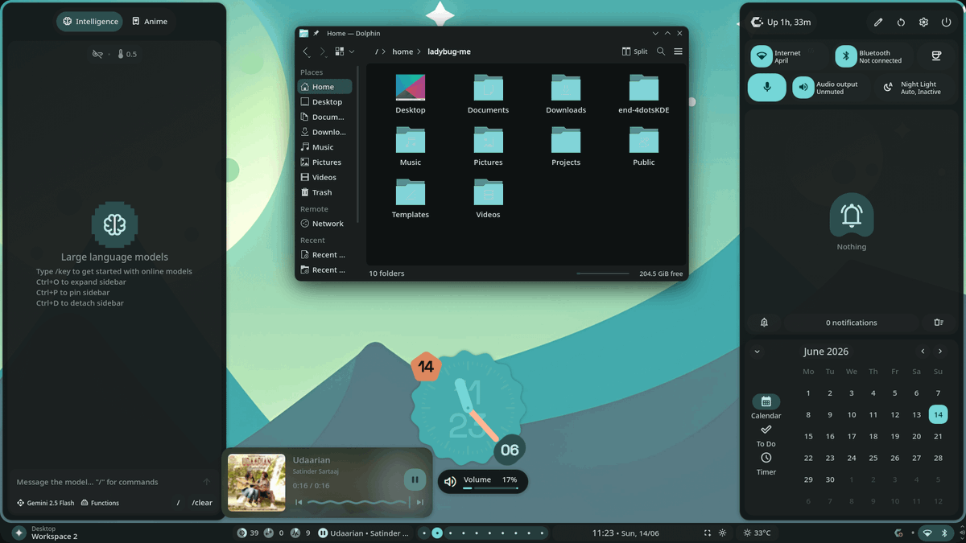Open the Anime tab in left sidebar
966x543 pixels.
click(150, 22)
